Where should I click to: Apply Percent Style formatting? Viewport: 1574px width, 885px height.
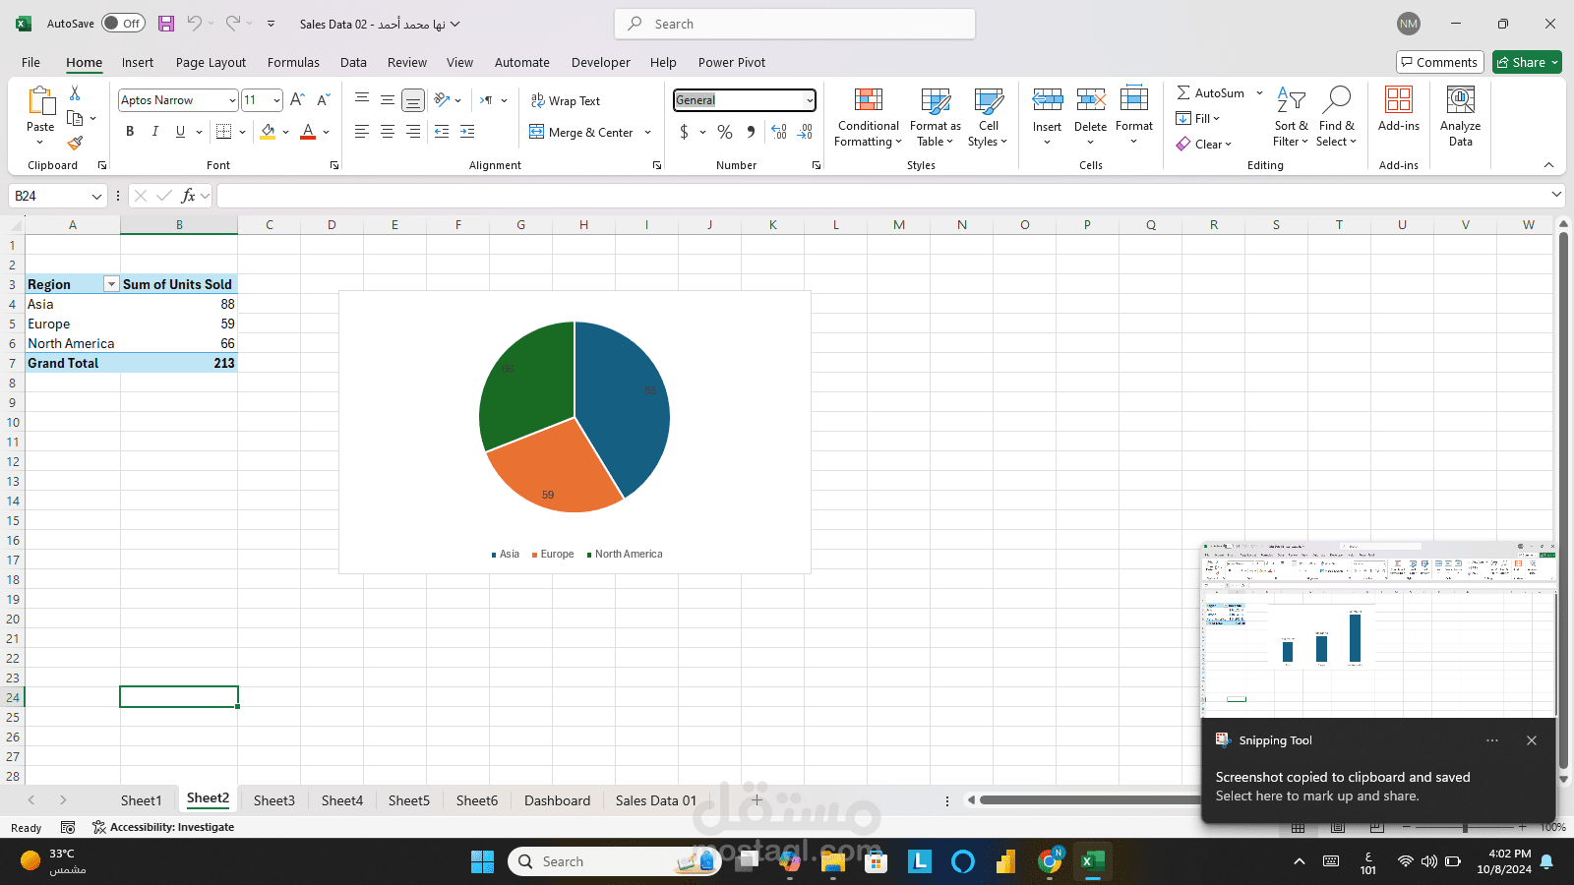pos(725,132)
